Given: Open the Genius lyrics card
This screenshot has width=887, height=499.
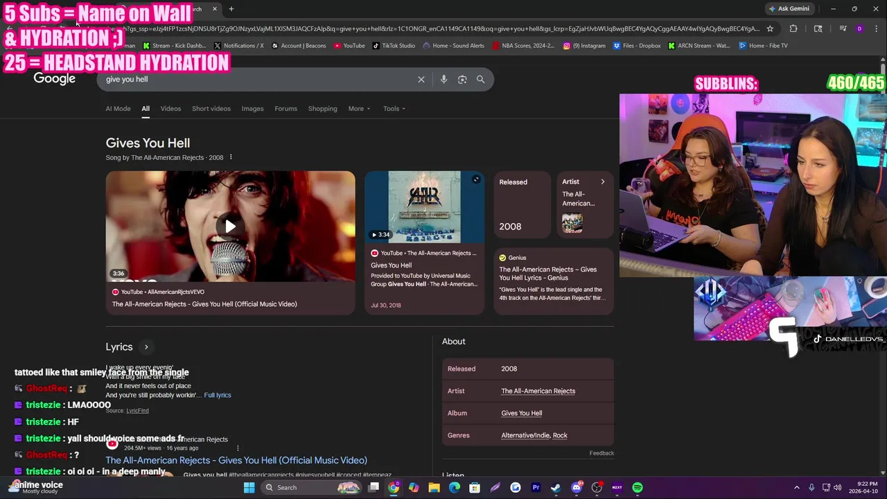Looking at the screenshot, I should pos(554,281).
